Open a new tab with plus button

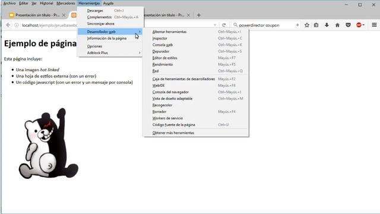click(x=199, y=15)
